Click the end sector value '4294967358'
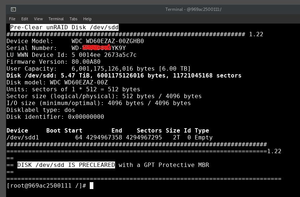Viewport: 300px width, 197px height. (x=104, y=138)
